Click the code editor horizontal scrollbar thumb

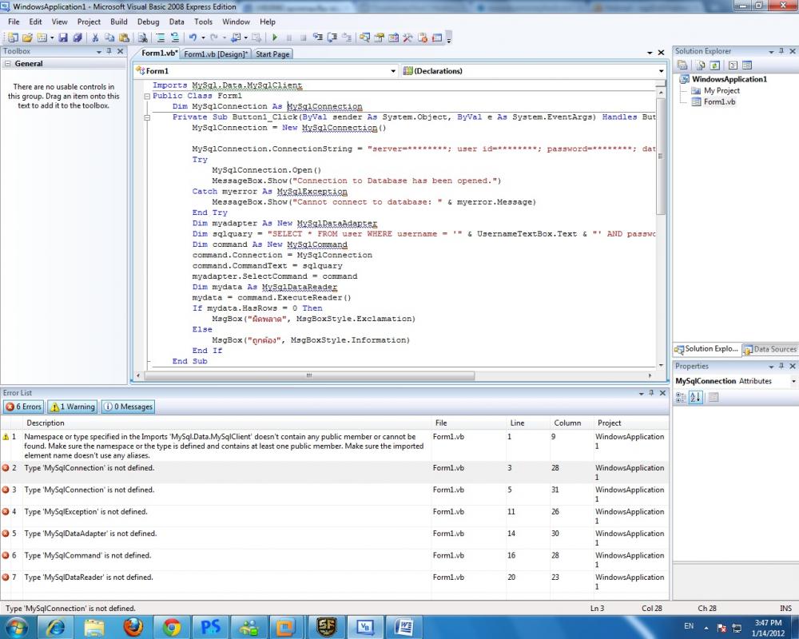click(308, 375)
